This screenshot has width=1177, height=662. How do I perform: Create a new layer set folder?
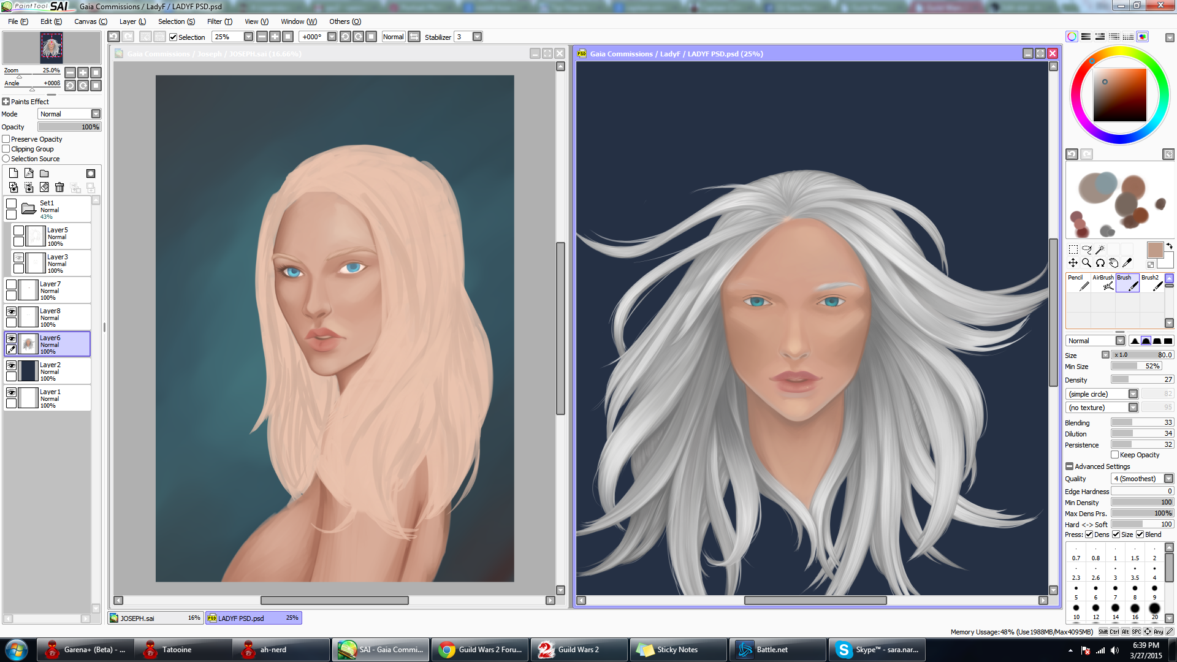(x=44, y=173)
